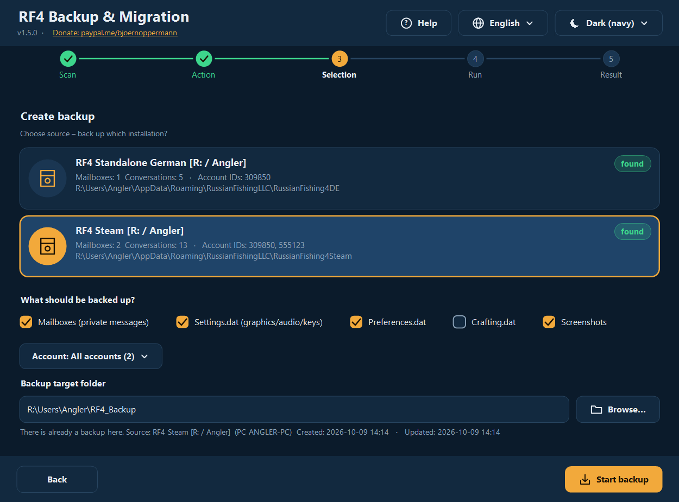The width and height of the screenshot is (679, 502).
Task: Open the Help button
Action: tap(418, 23)
